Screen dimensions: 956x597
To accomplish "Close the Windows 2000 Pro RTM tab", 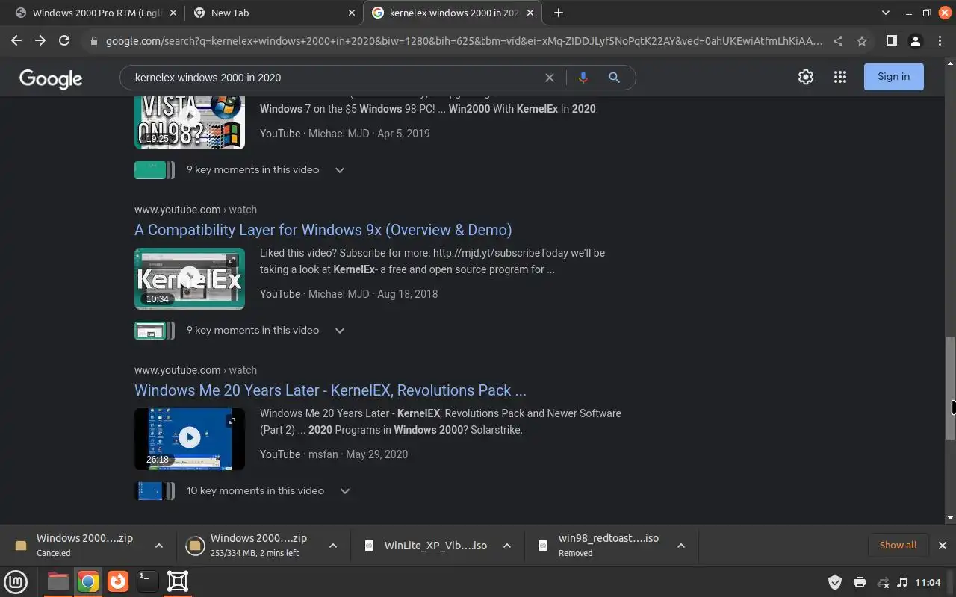I will [173, 13].
